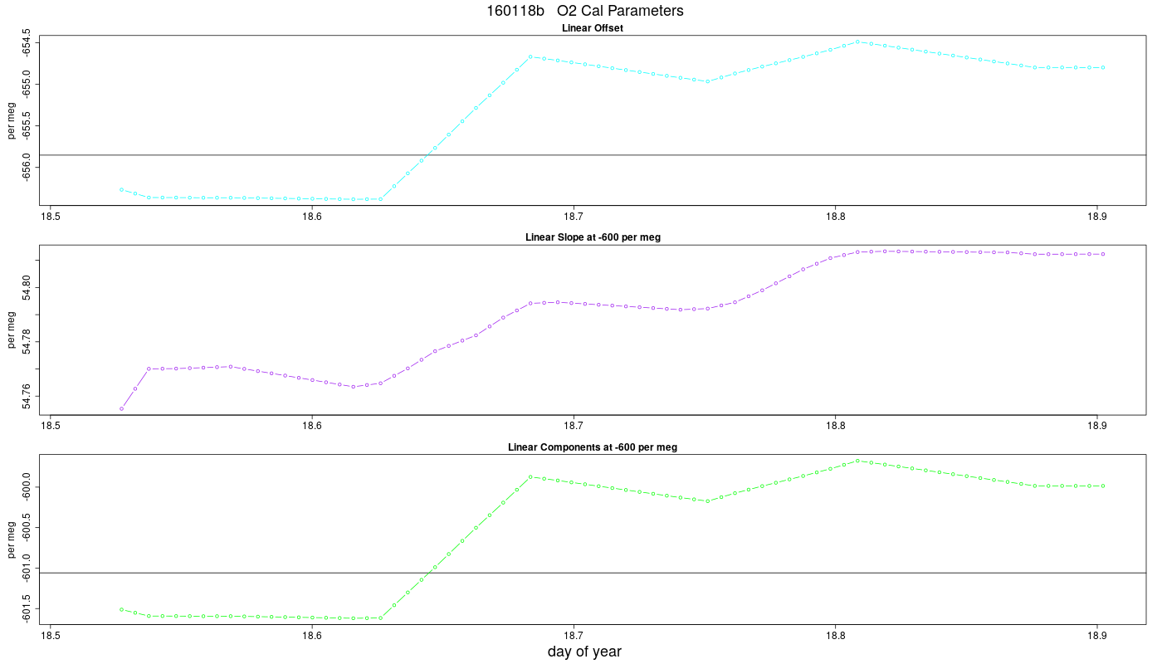Click the -600.0 y-axis tick label

(x=27, y=486)
